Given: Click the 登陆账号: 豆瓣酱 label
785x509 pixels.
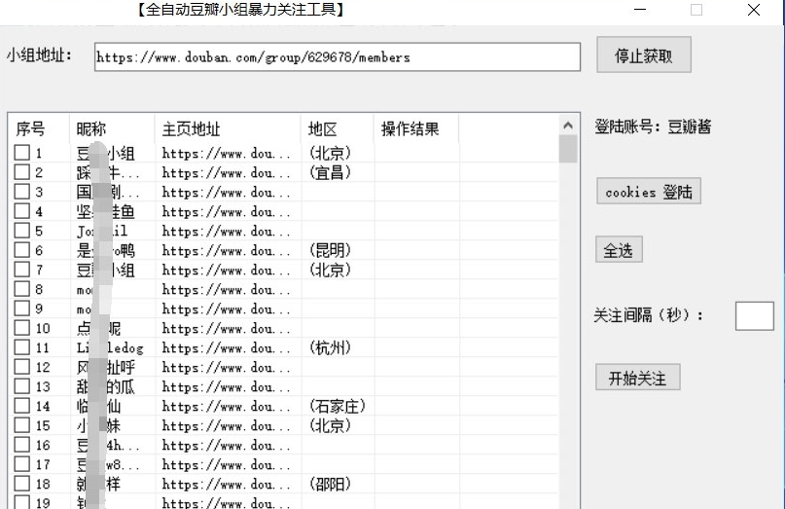Looking at the screenshot, I should click(x=653, y=127).
